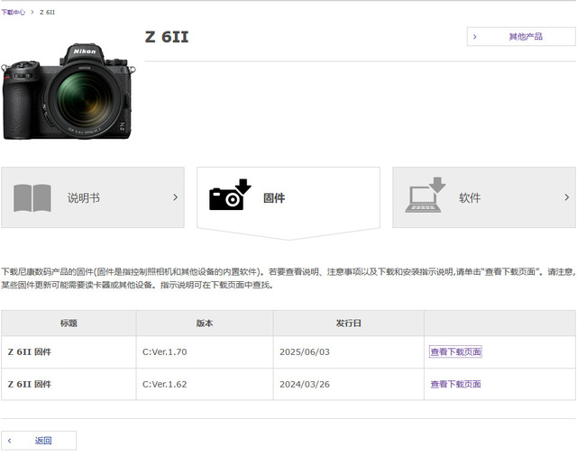Open the 说明书 manuals tab
Image resolution: width=577 pixels, height=465 pixels.
[x=93, y=197]
